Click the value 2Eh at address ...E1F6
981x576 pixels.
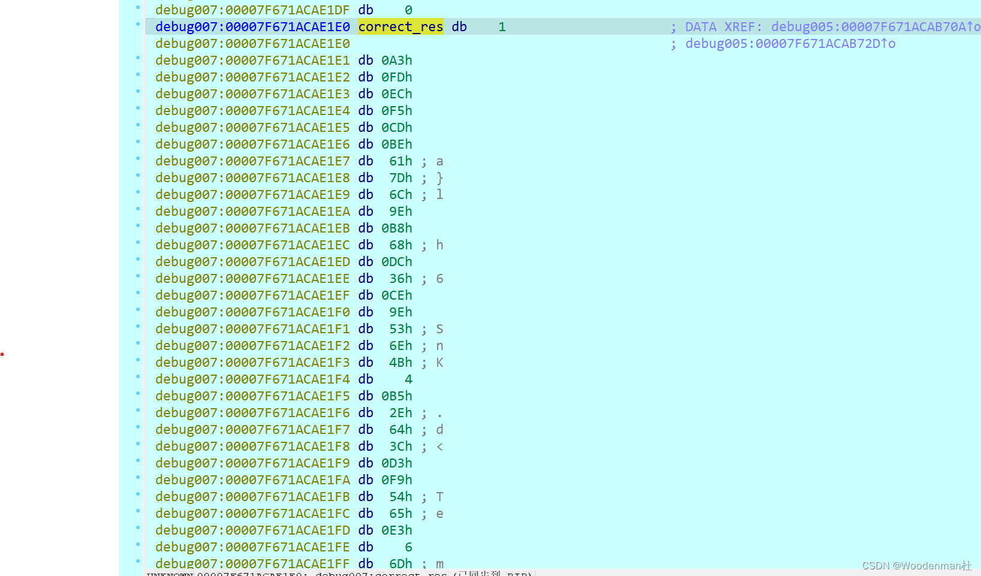pos(401,413)
